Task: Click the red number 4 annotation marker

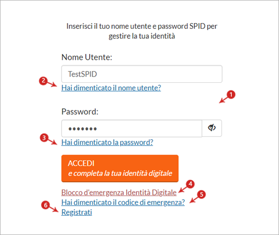Action: (x=190, y=184)
